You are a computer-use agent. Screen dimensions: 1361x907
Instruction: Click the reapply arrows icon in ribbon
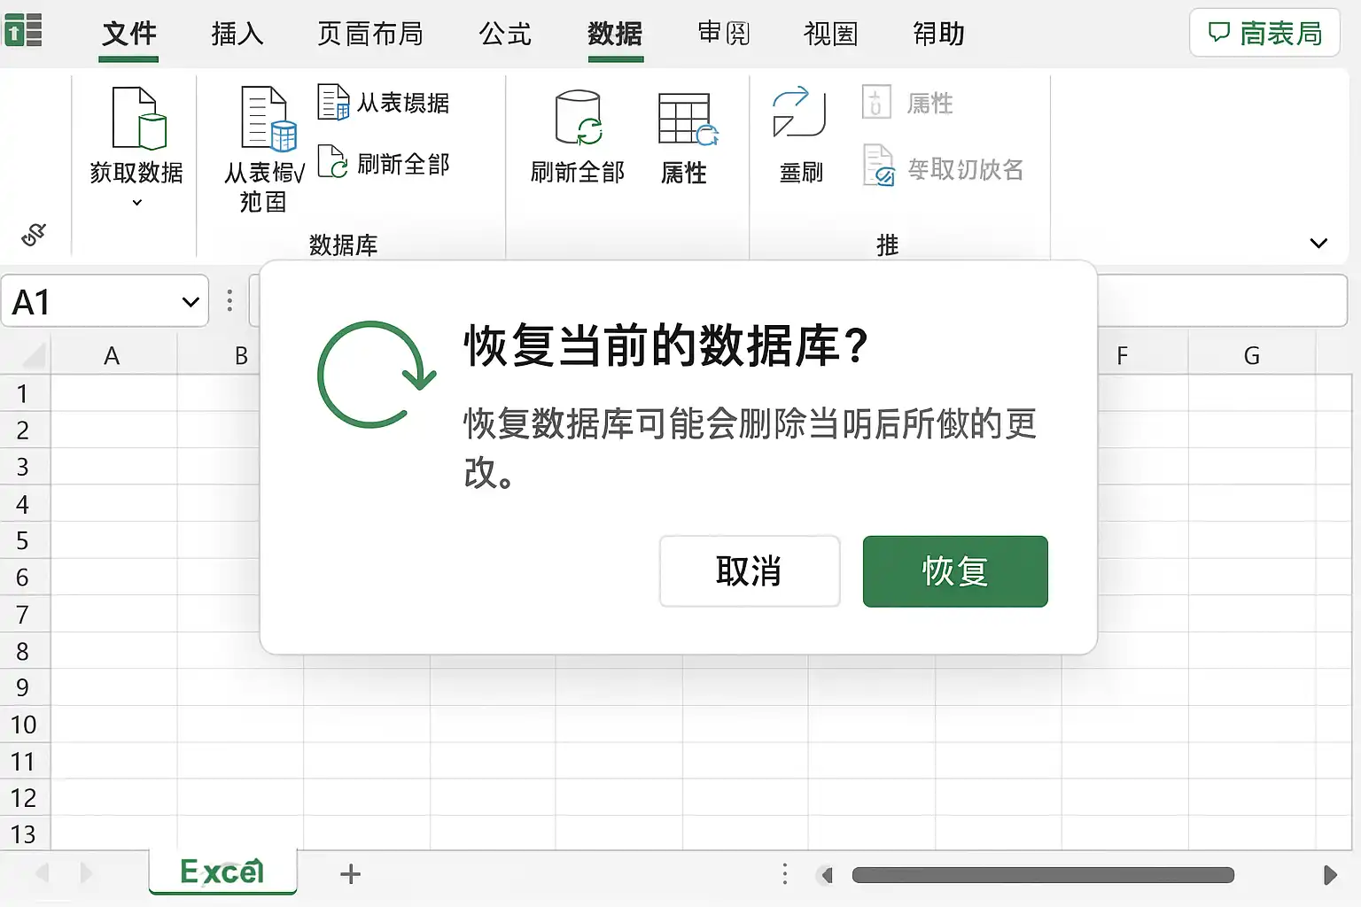[x=798, y=112]
